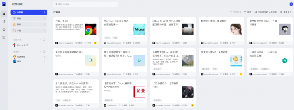The height and width of the screenshot is (110, 294).
Task: Open the tags icon in left rail
Action: pos(4,22)
